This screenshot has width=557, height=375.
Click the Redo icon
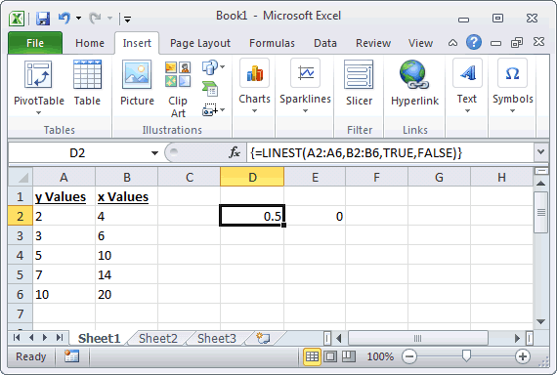coord(95,18)
